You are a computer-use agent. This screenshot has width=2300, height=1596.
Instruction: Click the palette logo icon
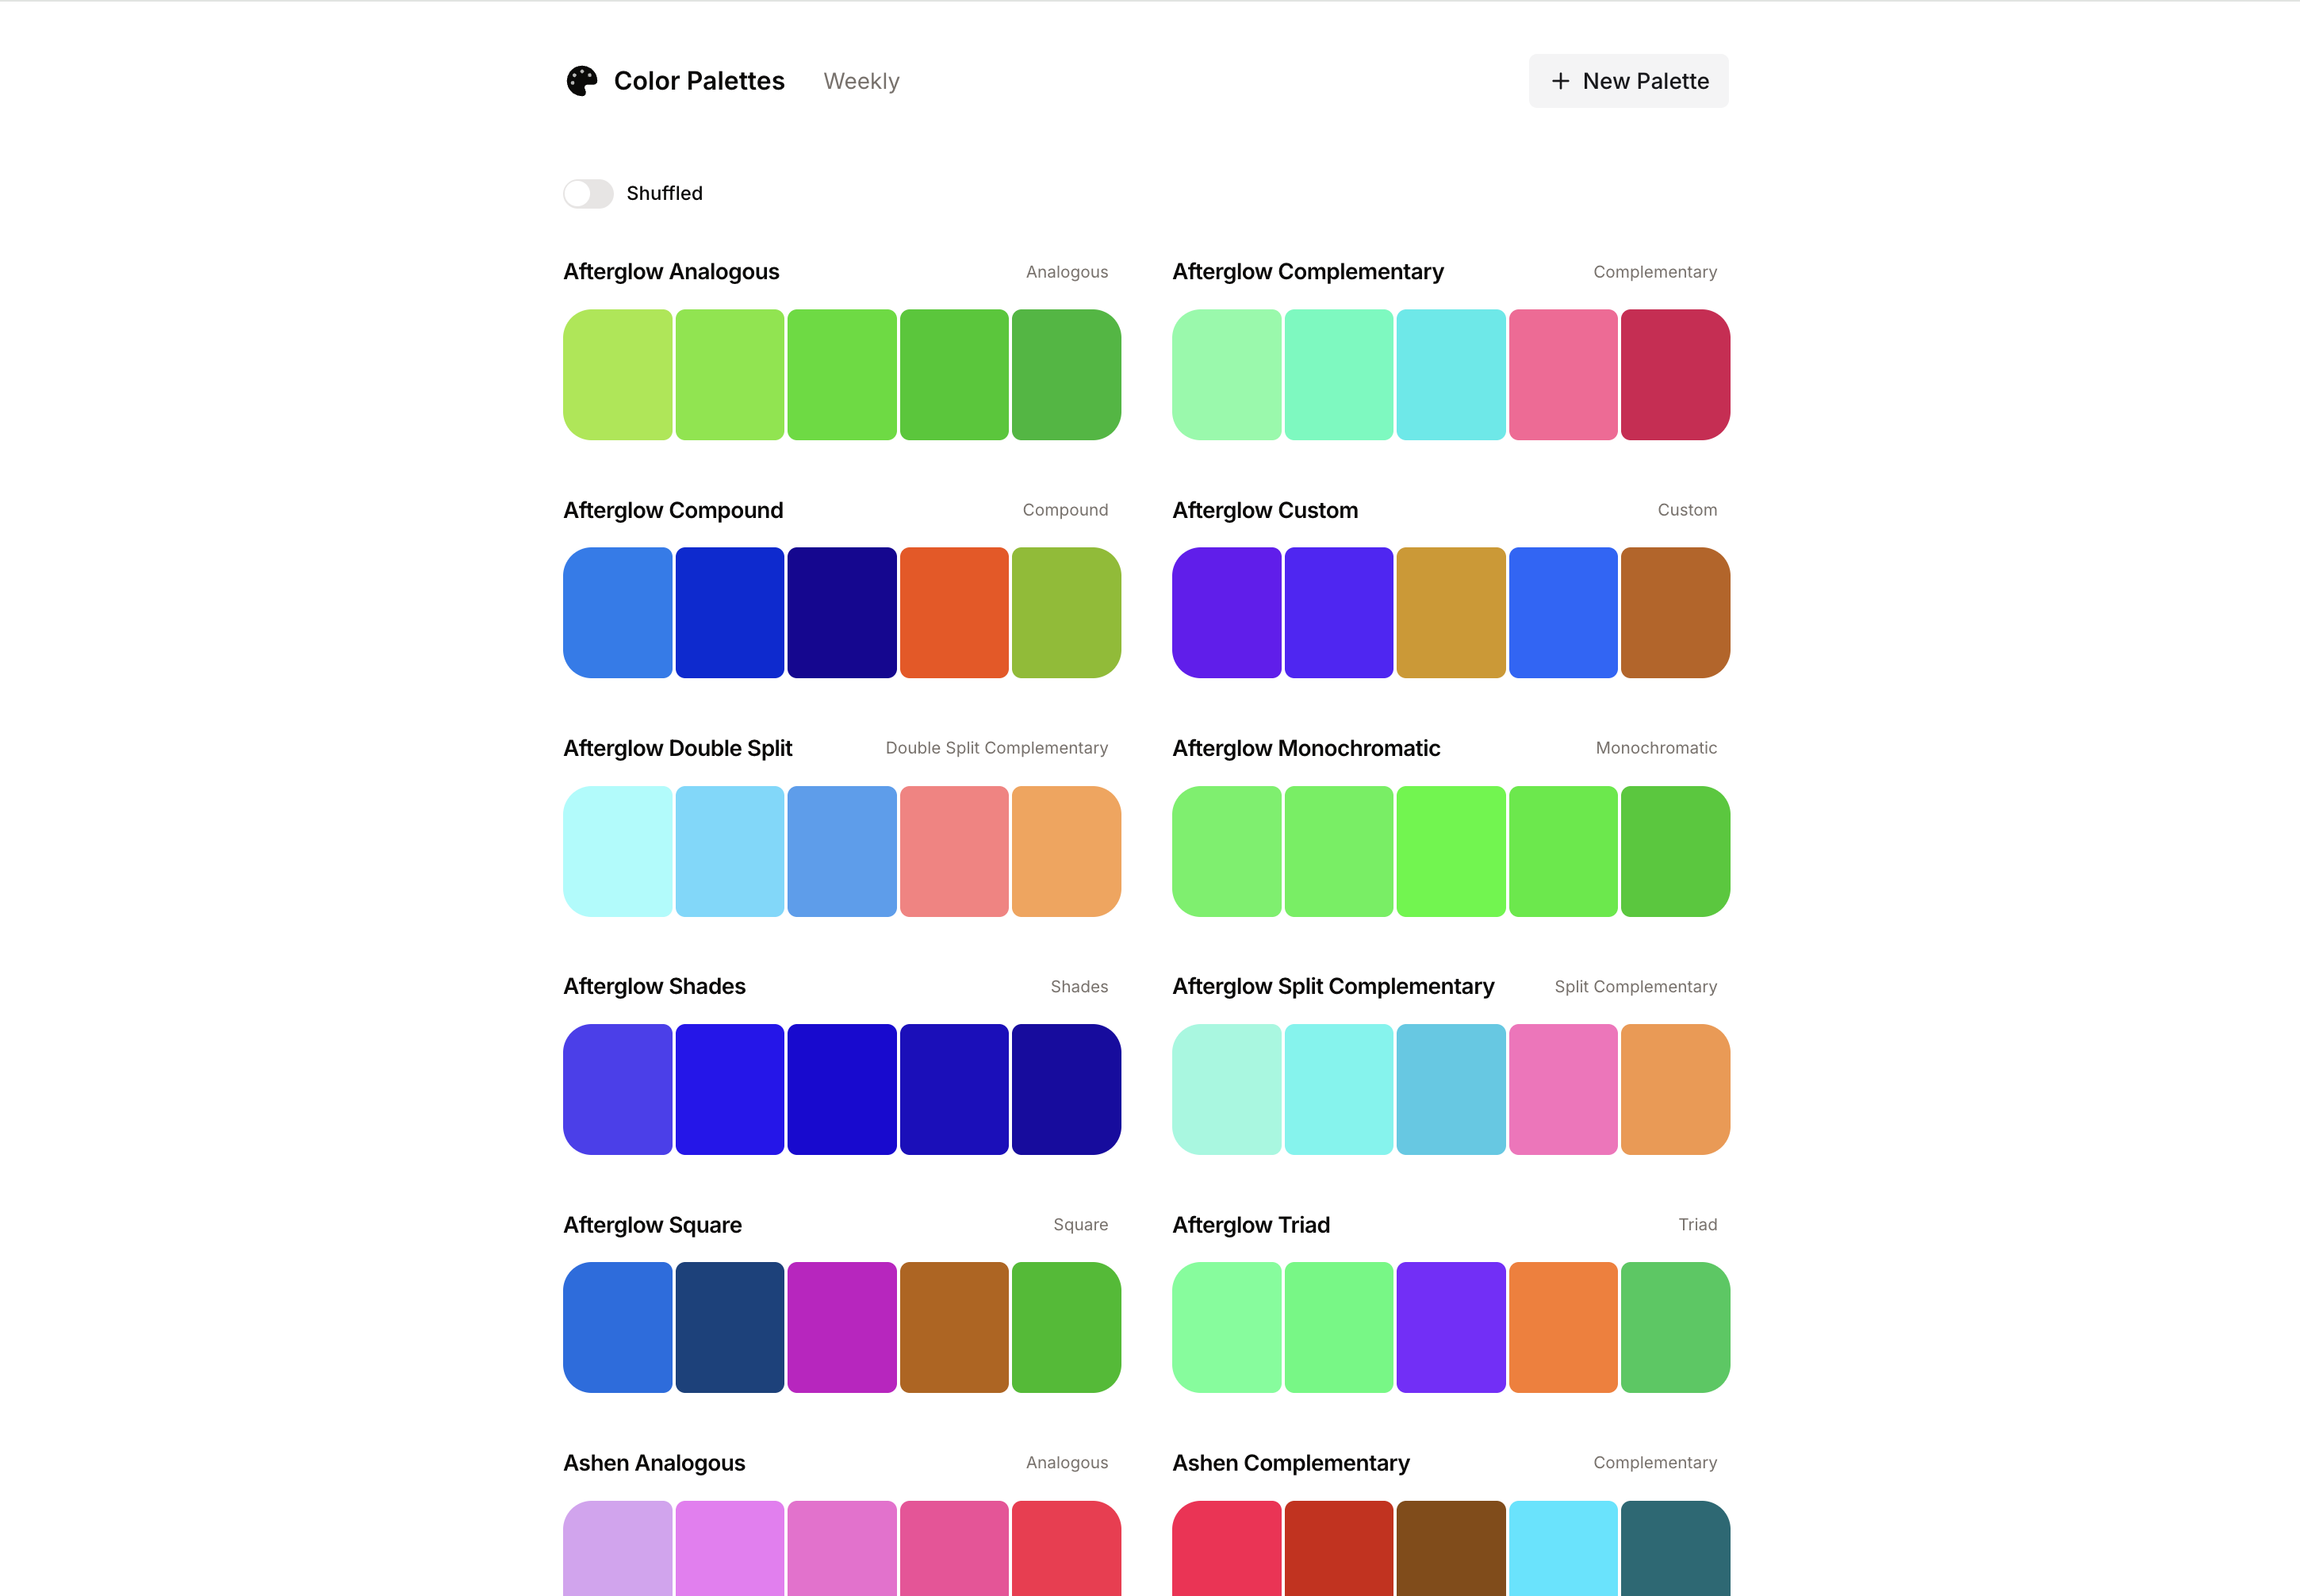[581, 81]
